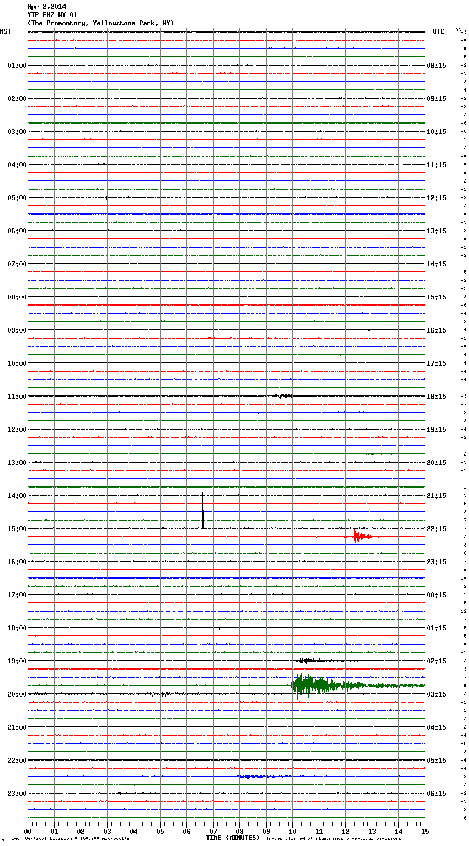This screenshot has width=469, height=846.
Task: Click the 'TIME (MINUTES)' axis title
Action: (x=233, y=838)
